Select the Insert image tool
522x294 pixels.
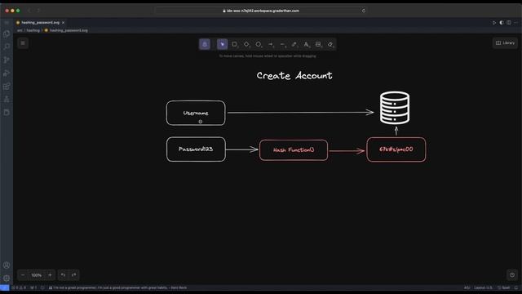[318, 44]
